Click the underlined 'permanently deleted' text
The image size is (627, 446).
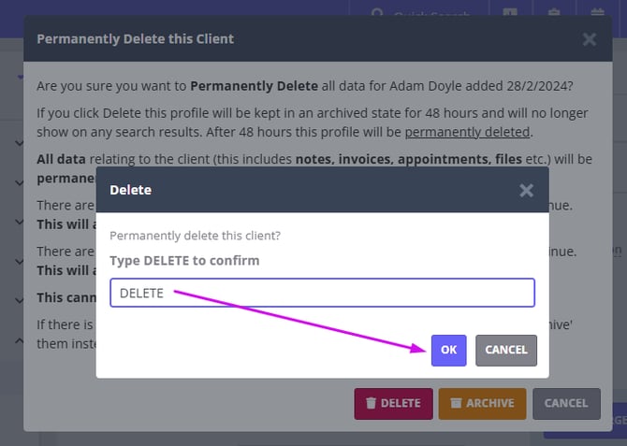pyautogui.click(x=467, y=132)
